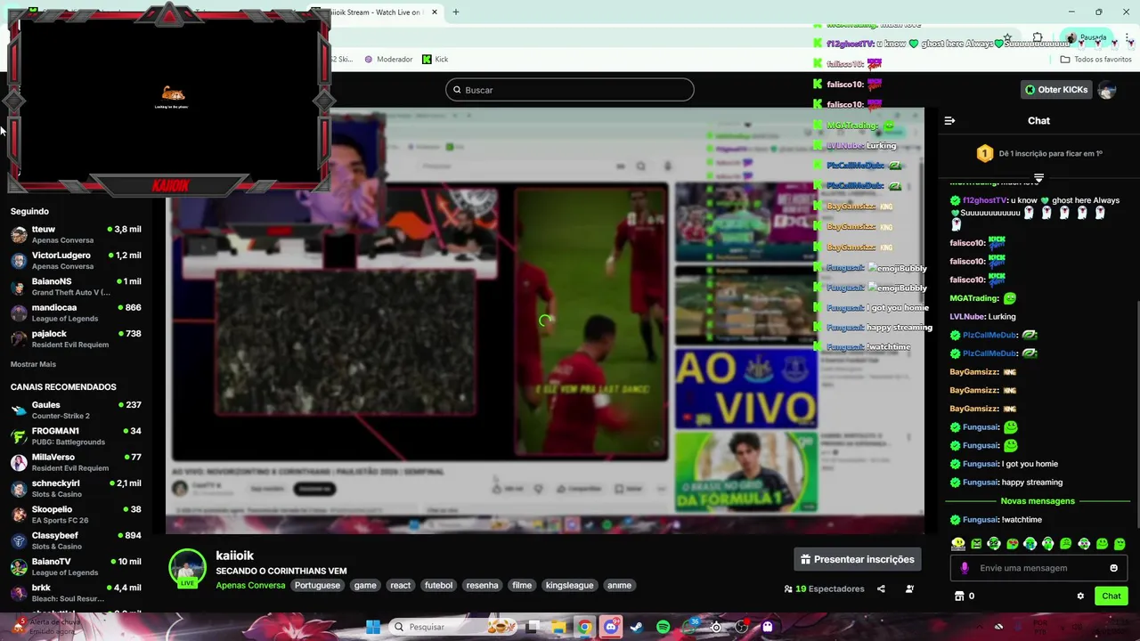1140x641 pixels.
Task: Click Fungusai username on !watchtime message
Action: point(981,520)
